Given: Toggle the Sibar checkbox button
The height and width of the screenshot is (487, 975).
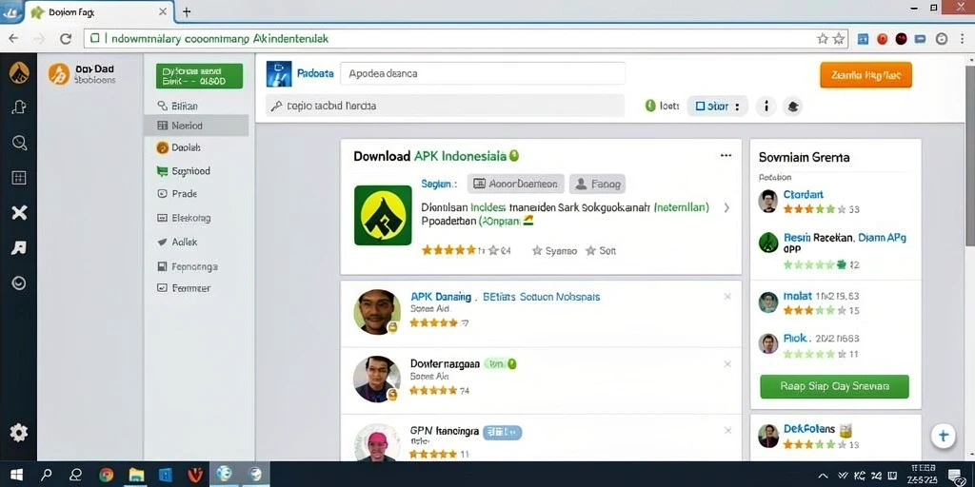Looking at the screenshot, I should point(717,107).
